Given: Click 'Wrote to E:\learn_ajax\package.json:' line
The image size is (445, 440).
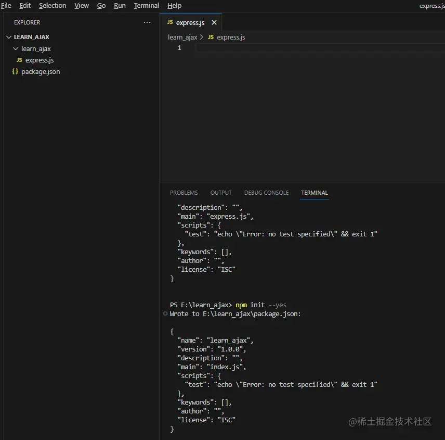Looking at the screenshot, I should pyautogui.click(x=235, y=314).
